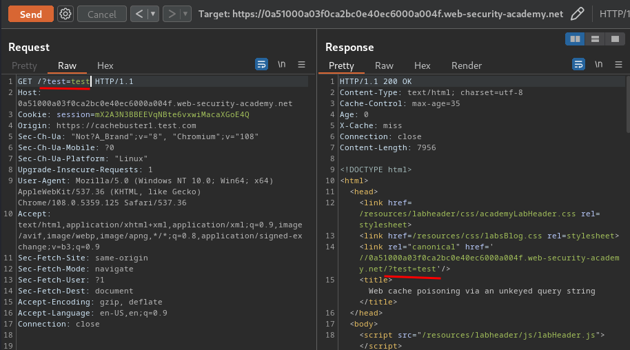Click the Age: 0 response header

pyautogui.click(x=354, y=114)
